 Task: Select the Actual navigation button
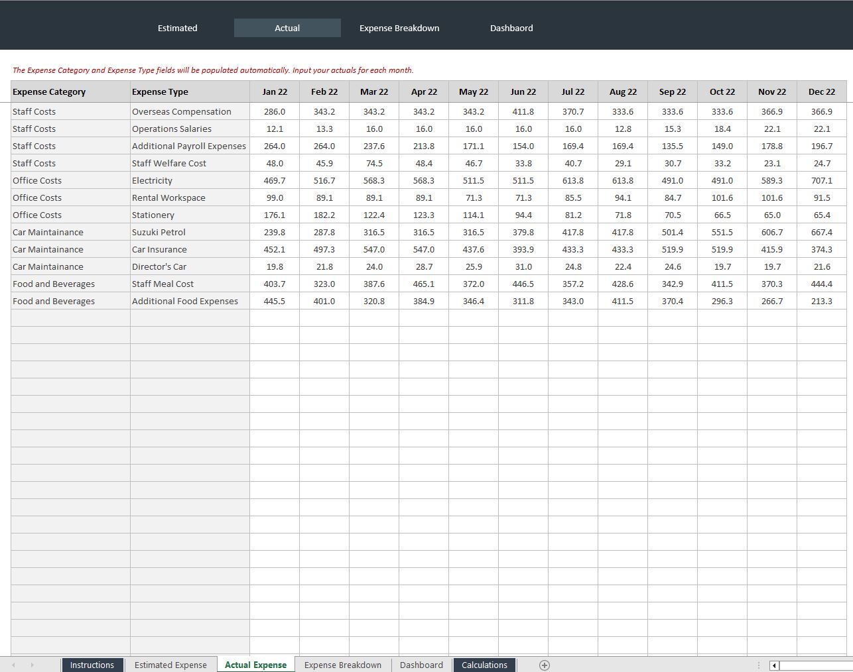tap(287, 28)
